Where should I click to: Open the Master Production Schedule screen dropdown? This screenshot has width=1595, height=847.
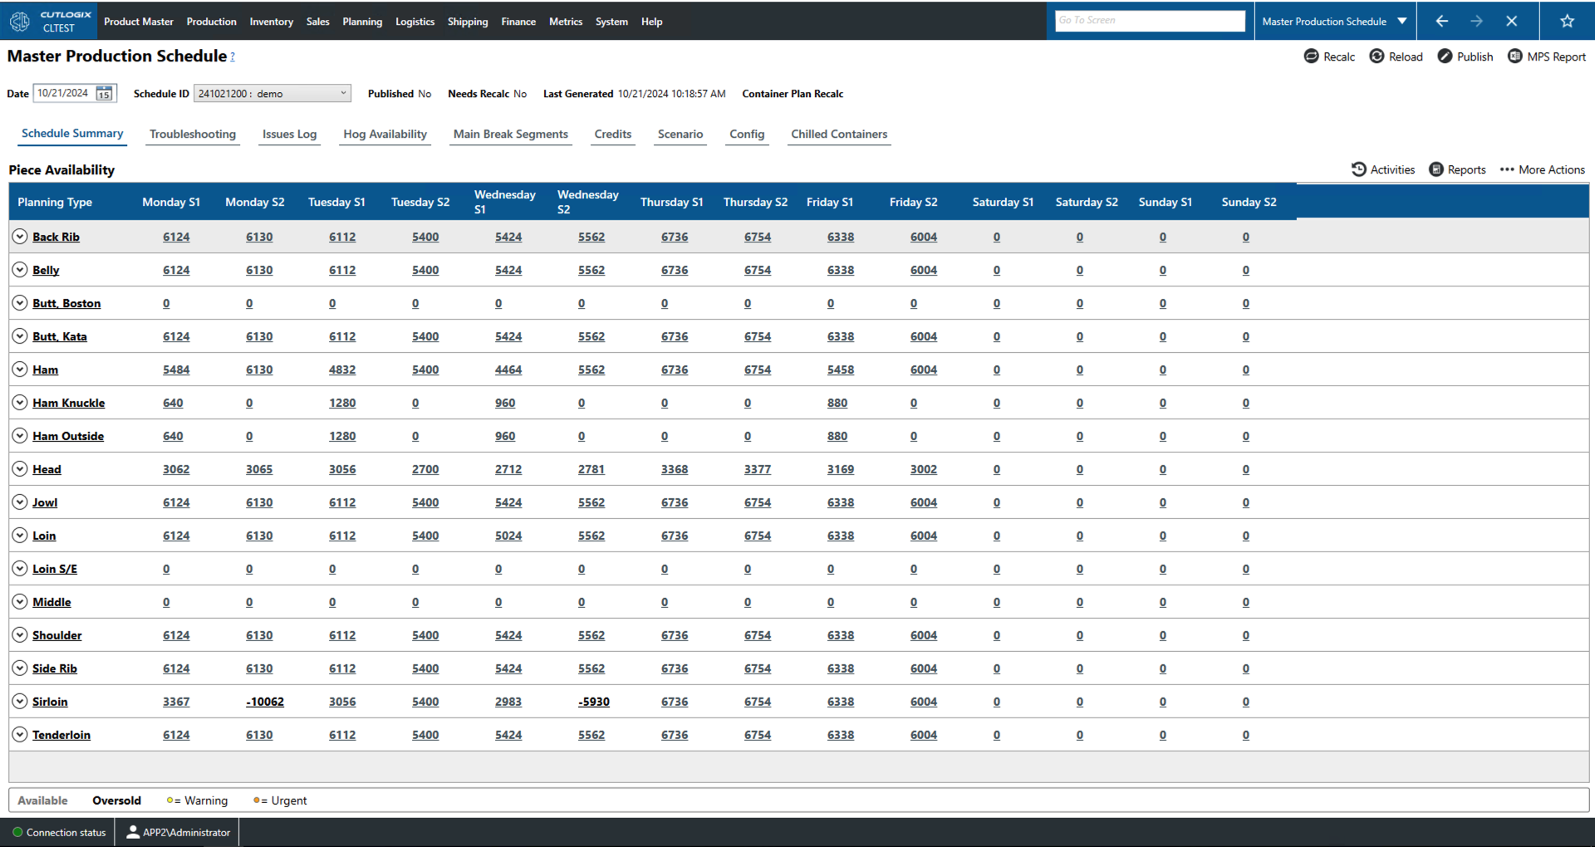point(1402,22)
